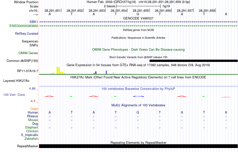Click the '2 bases' scale bar label
Image resolution: width=238 pixels, height=152 pixels.
click(109, 6)
